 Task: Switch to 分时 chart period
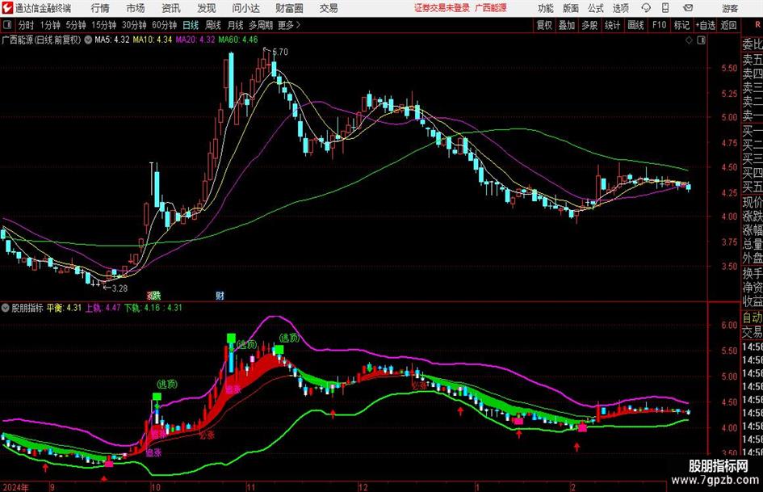[27, 25]
